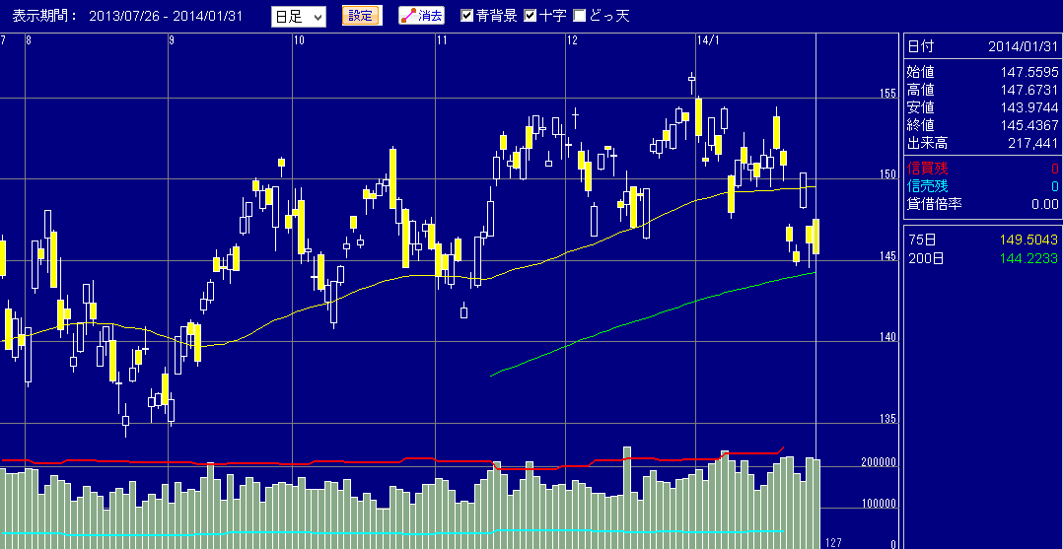Screen dimensions: 1063x549
Task: Toggle the 十字 crosshair checkbox
Action: [x=531, y=16]
